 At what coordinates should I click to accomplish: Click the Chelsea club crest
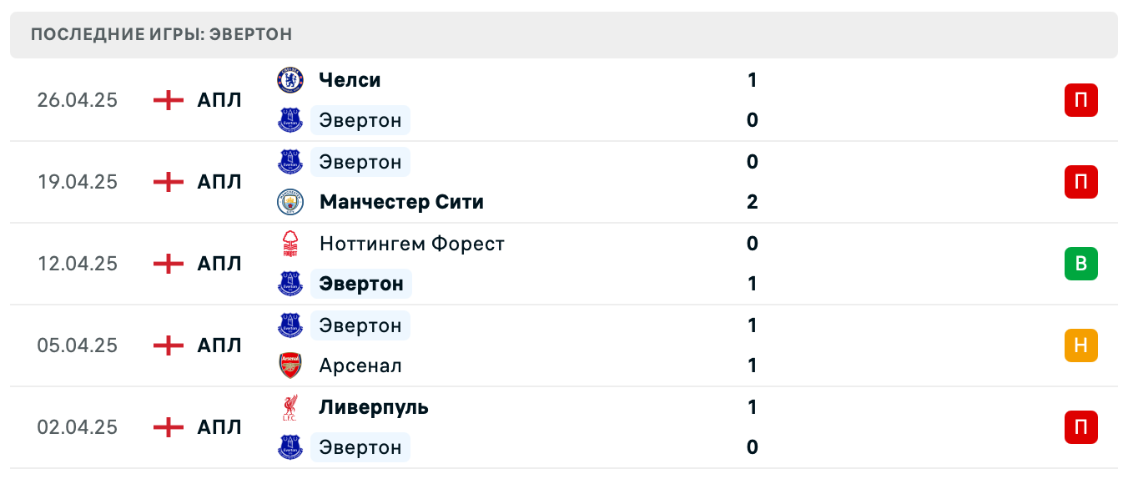[290, 80]
